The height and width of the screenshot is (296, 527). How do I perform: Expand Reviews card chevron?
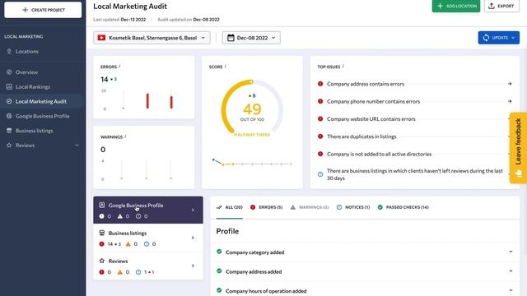tap(193, 266)
